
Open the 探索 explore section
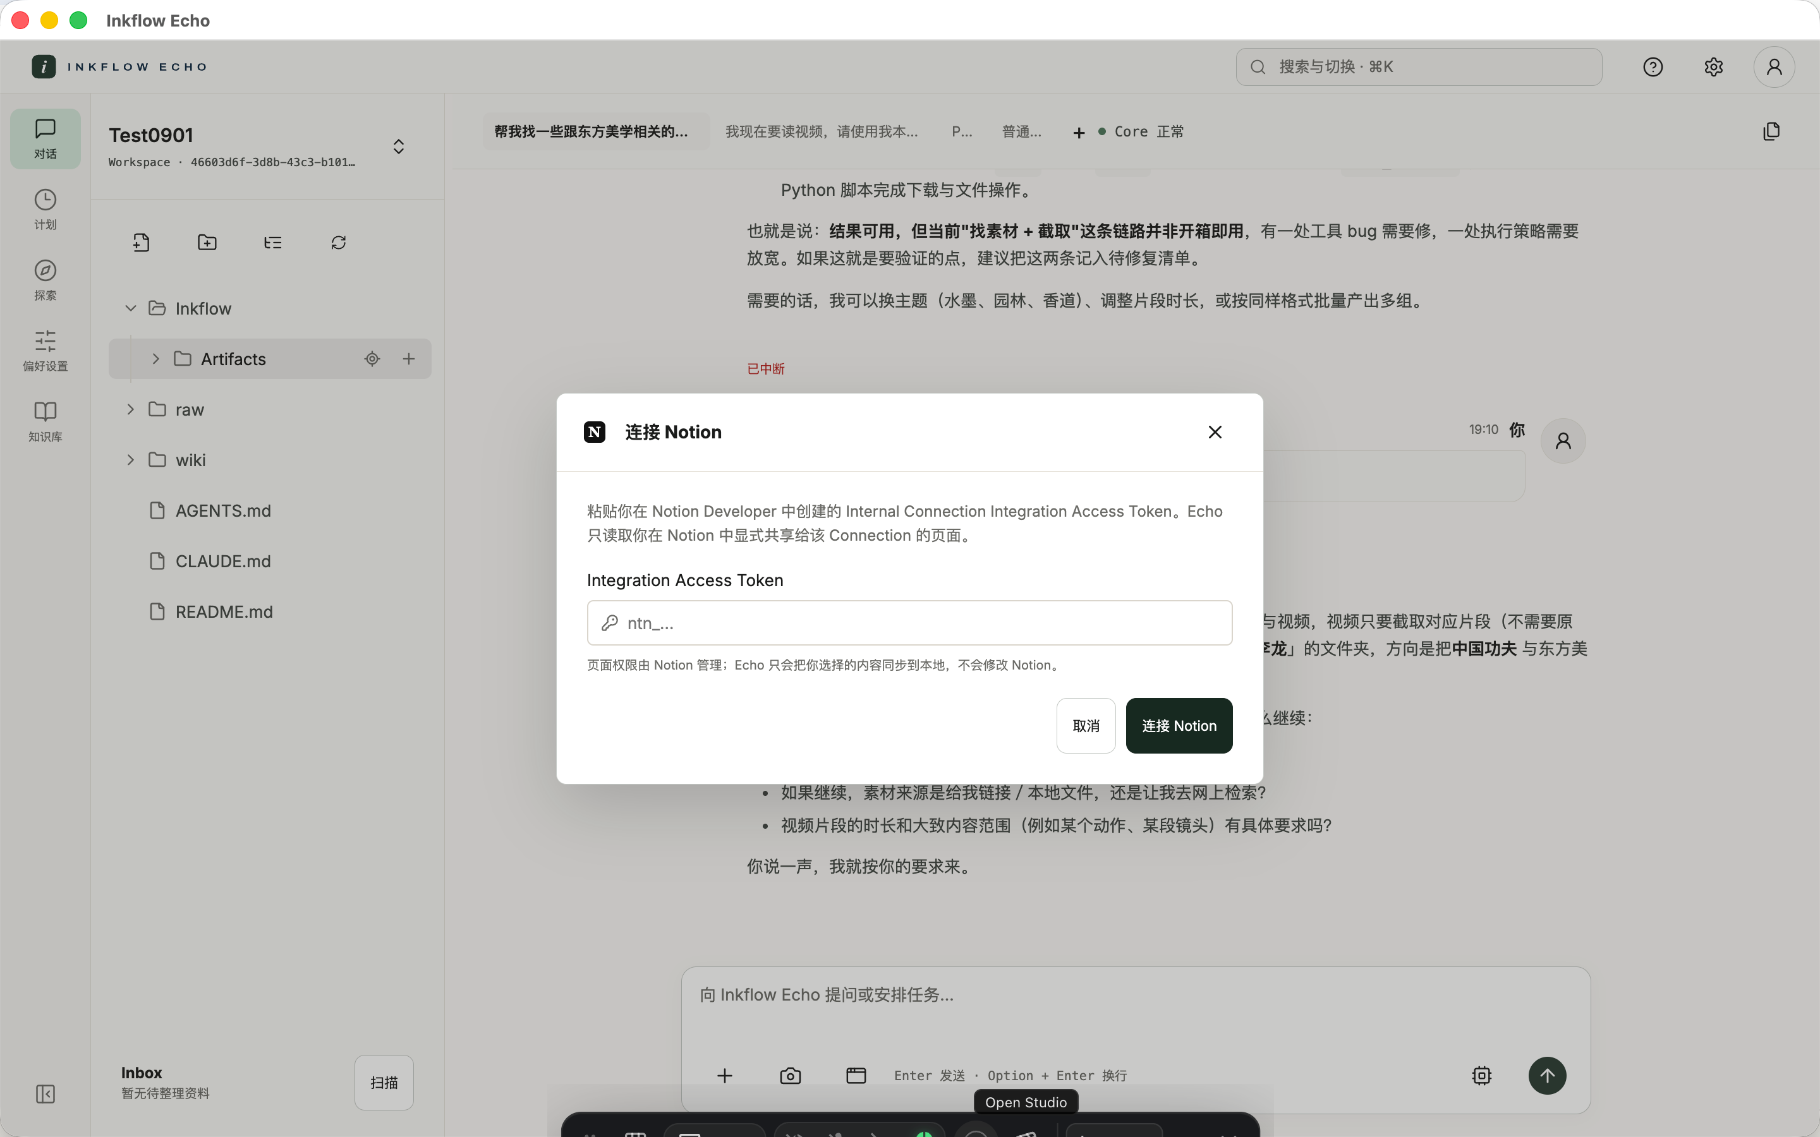(x=45, y=280)
